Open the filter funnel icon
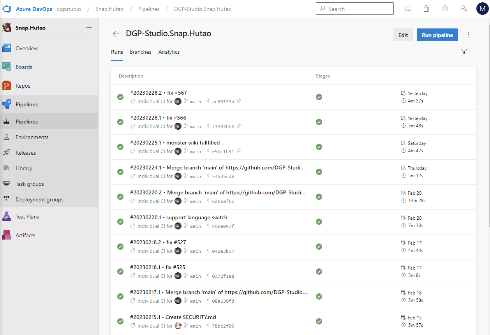 tap(464, 51)
